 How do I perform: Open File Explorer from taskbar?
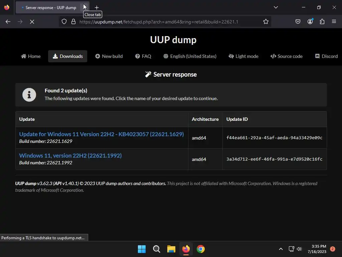(171, 249)
